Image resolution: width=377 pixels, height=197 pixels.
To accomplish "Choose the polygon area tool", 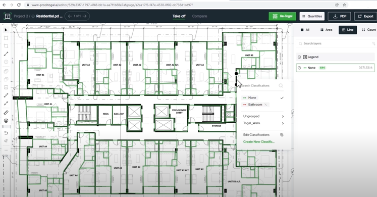I will [6, 46].
